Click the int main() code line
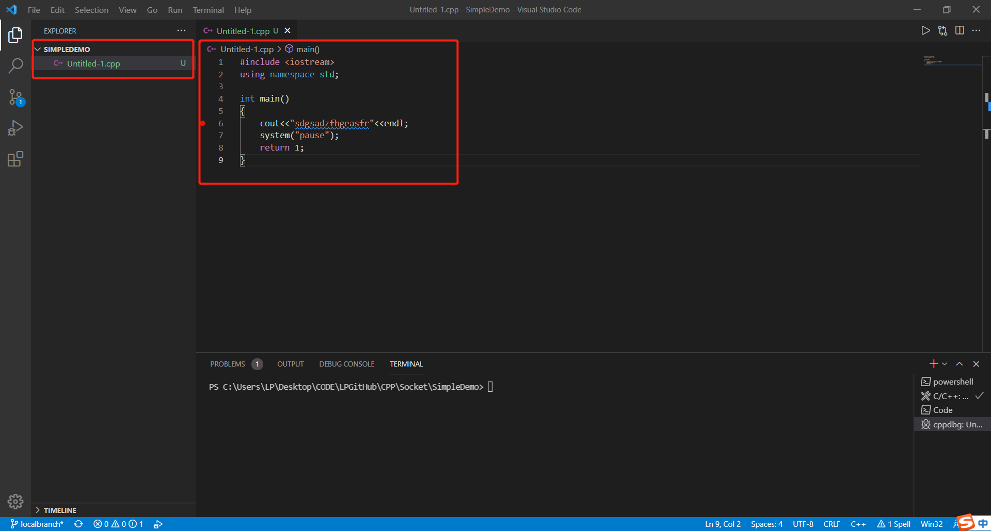 [264, 98]
